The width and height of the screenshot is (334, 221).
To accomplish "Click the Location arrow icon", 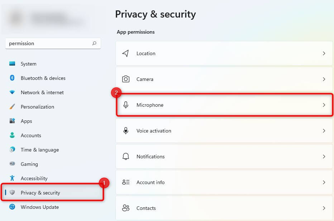I will point(125,53).
